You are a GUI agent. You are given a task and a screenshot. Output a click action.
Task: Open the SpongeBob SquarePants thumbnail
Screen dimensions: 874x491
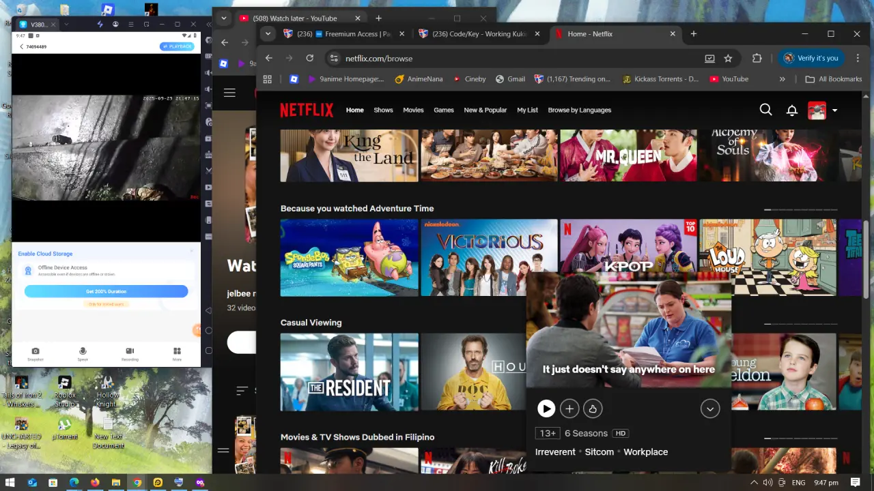coord(349,258)
